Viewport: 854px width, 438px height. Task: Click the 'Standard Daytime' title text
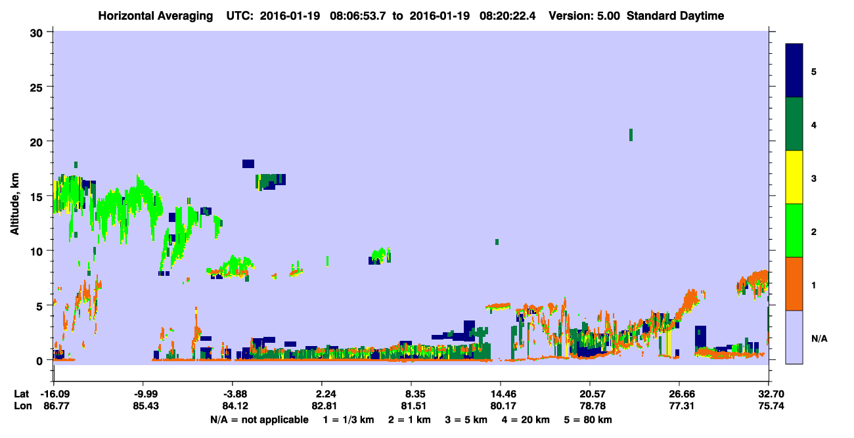[675, 16]
